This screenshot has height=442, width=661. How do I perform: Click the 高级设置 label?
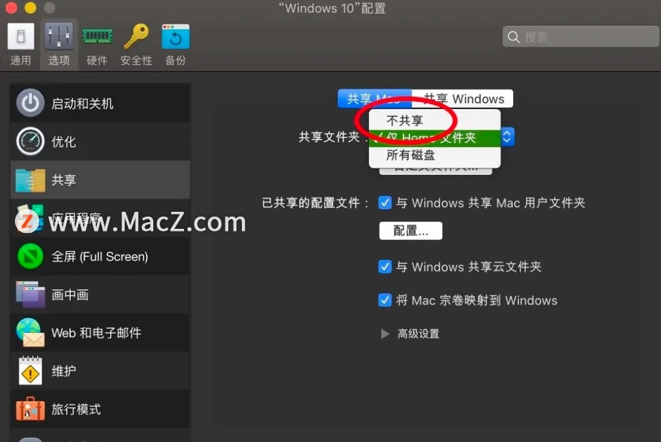tap(418, 334)
